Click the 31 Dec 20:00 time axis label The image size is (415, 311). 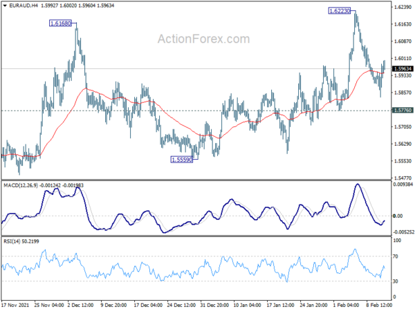213,305
